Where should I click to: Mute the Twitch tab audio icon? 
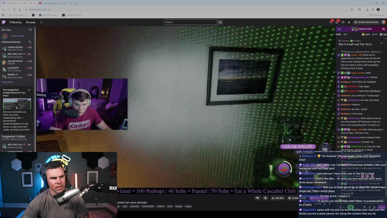click(x=31, y=3)
